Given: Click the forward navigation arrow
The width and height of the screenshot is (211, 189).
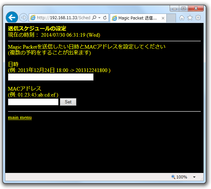Looking at the screenshot, I should tap(23, 18).
